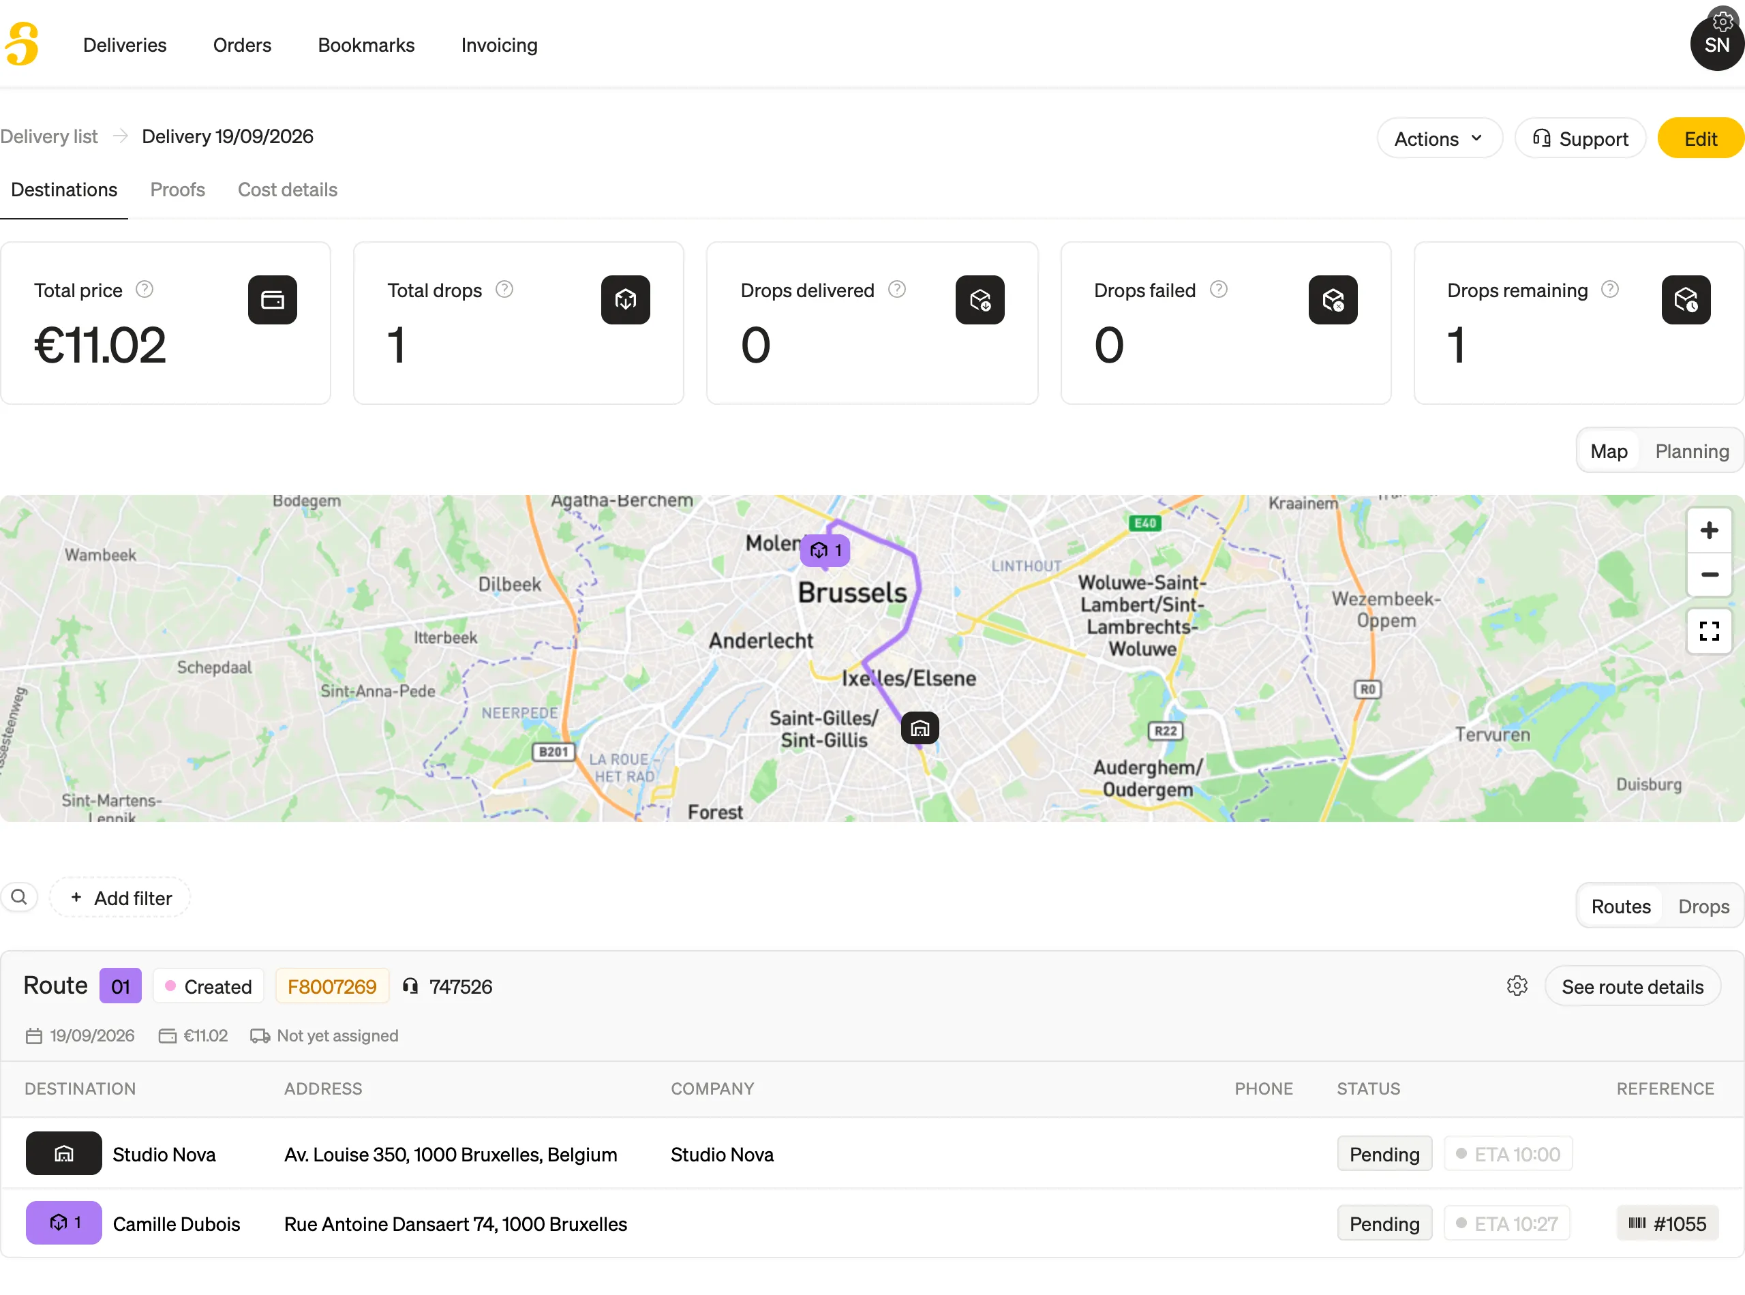Show help tooltip for Drops failed
This screenshot has height=1295, width=1745.
click(x=1218, y=289)
